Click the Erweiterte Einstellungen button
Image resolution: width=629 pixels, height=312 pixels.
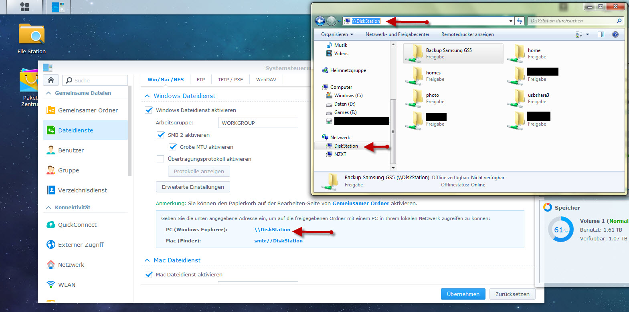[x=193, y=187]
